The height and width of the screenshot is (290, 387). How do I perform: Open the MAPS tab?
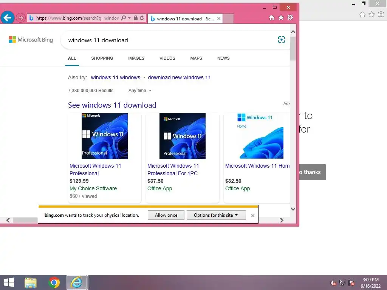click(x=196, y=59)
